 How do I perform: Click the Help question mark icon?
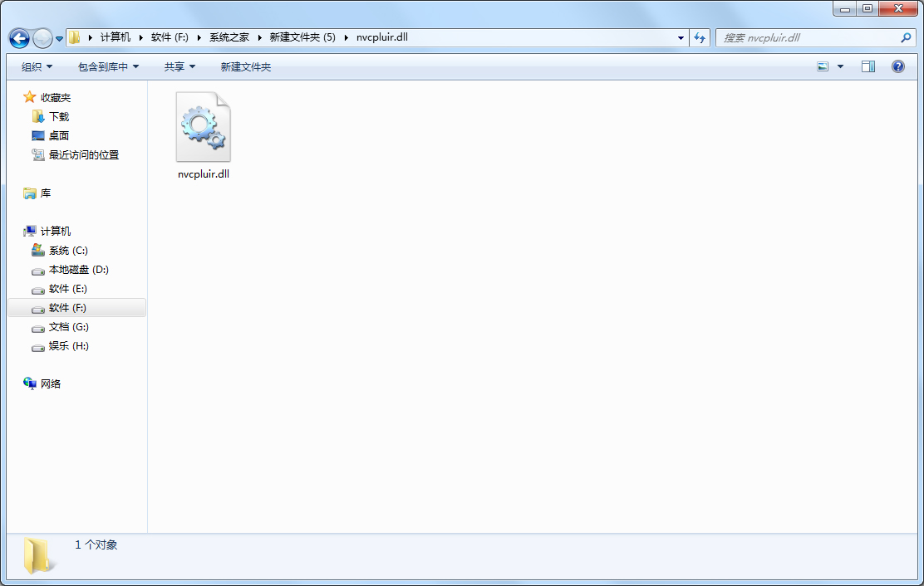pos(897,66)
